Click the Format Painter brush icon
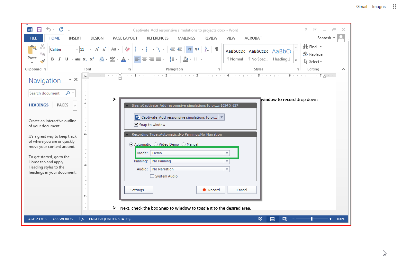This screenshot has height=263, width=397. (x=42, y=61)
